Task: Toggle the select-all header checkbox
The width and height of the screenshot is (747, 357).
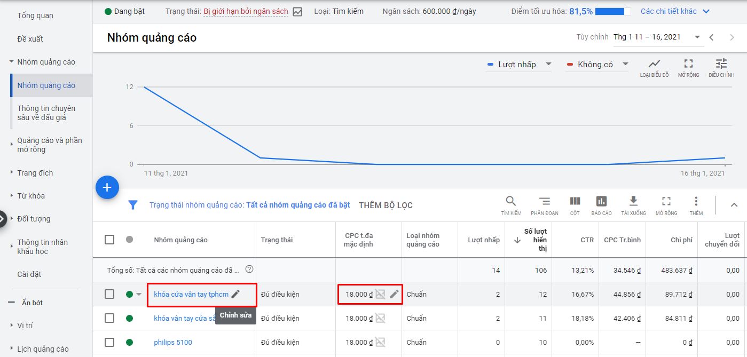Action: [x=109, y=240]
